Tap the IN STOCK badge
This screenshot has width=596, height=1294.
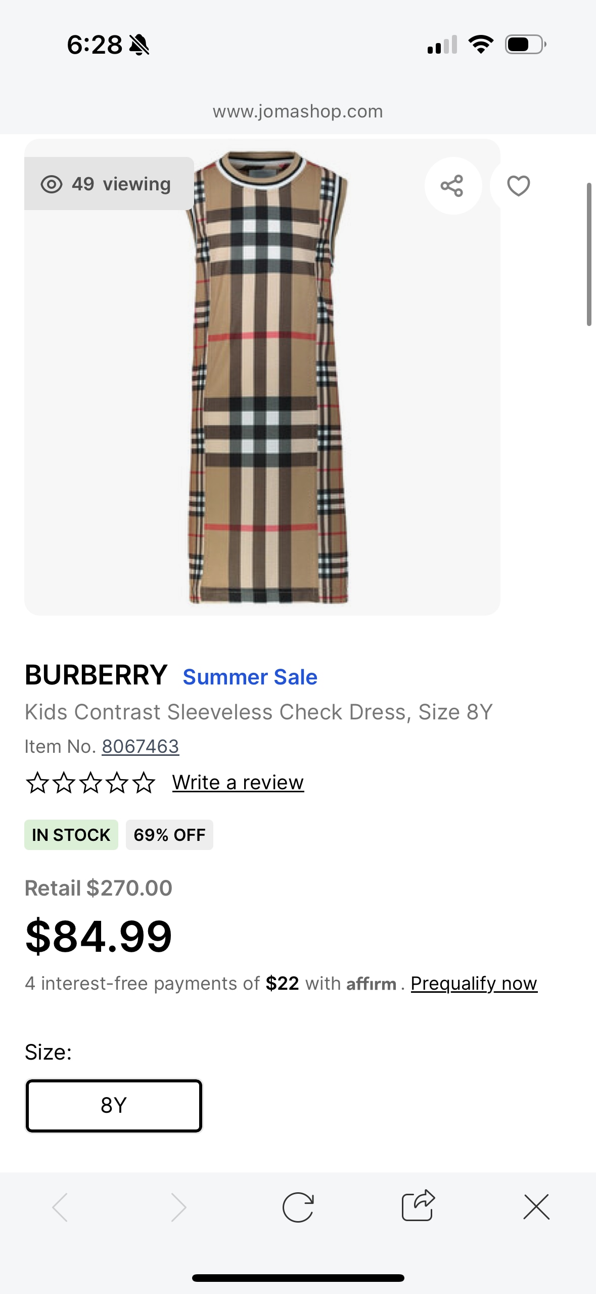click(71, 835)
